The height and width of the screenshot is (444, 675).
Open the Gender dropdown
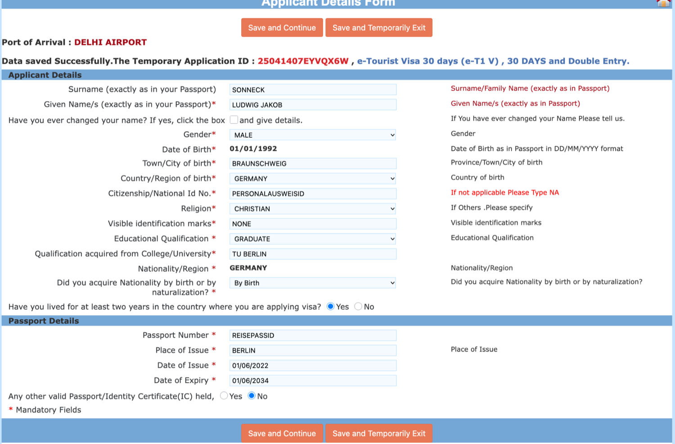[x=313, y=135]
